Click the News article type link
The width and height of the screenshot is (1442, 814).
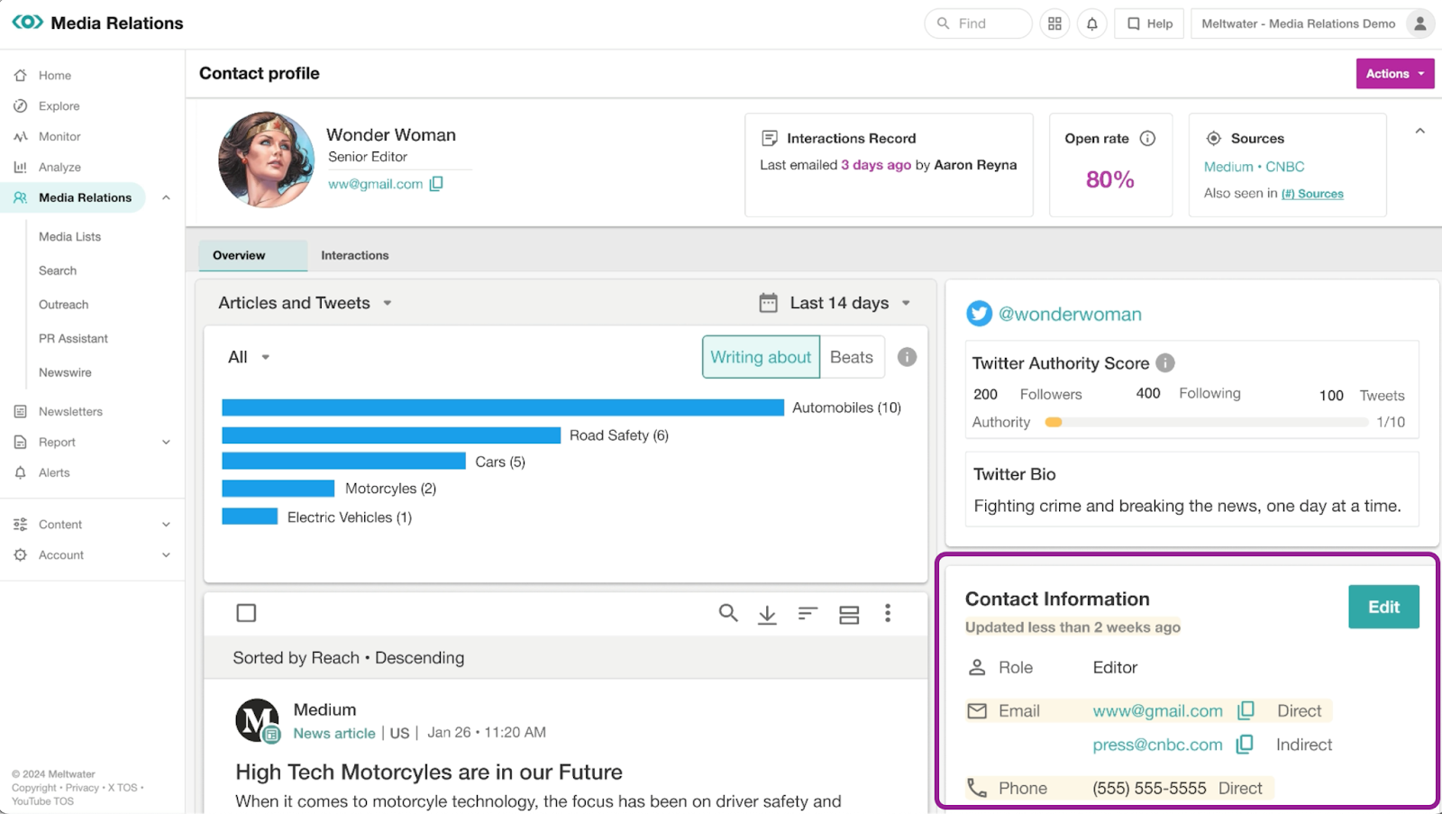[x=334, y=734]
